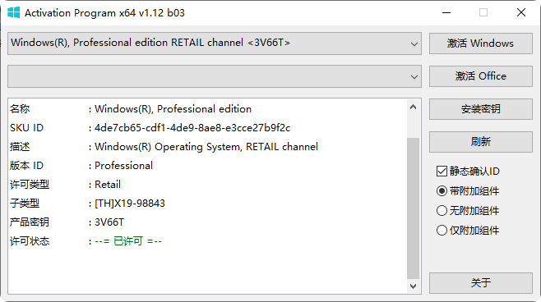Click the scroll up arrow in info panel

point(413,107)
